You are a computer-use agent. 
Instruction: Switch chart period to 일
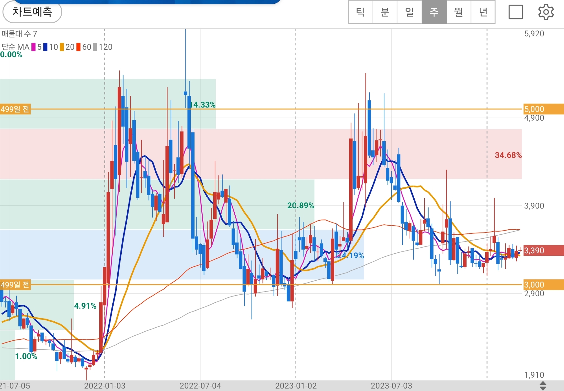409,12
